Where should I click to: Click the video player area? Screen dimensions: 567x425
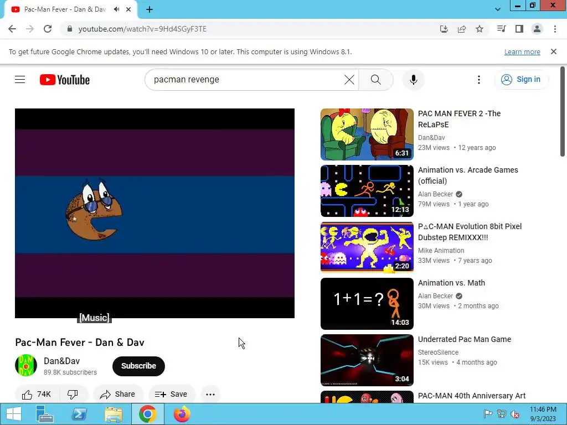155,213
